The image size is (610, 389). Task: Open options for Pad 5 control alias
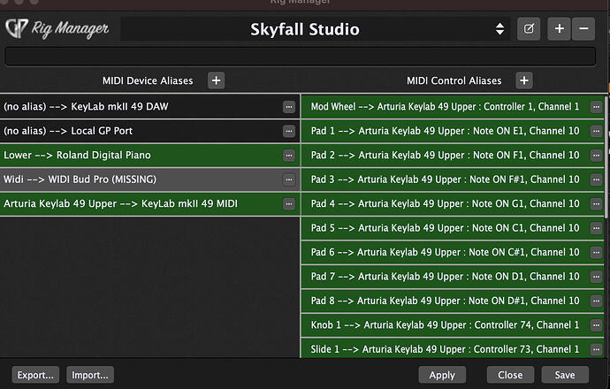(596, 228)
